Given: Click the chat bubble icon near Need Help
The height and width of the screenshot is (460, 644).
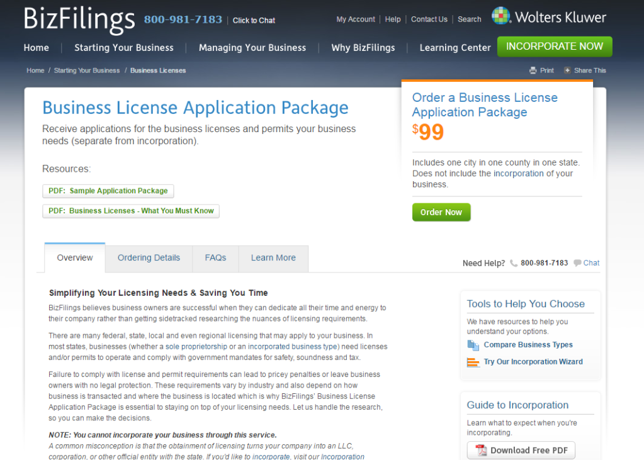Looking at the screenshot, I should point(577,263).
